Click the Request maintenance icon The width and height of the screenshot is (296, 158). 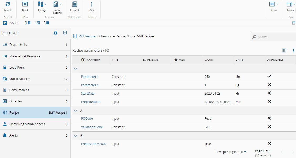point(75,4)
